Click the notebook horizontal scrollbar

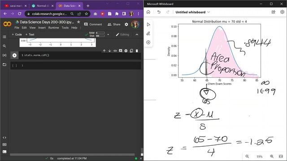(72, 155)
